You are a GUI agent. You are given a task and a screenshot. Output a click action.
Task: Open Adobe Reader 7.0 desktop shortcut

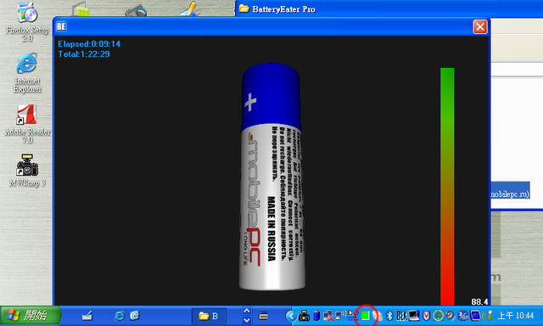pyautogui.click(x=27, y=124)
